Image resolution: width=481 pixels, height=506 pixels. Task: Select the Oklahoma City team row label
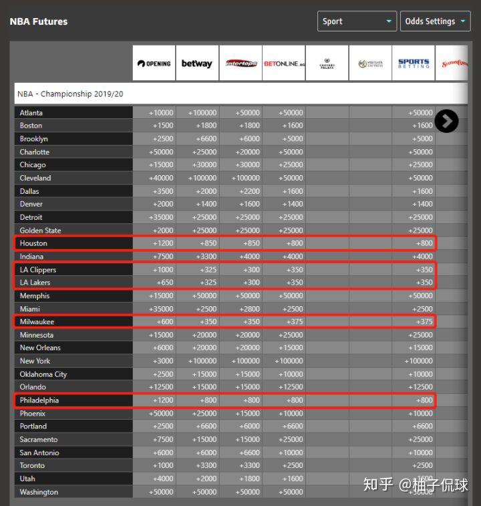(73, 374)
